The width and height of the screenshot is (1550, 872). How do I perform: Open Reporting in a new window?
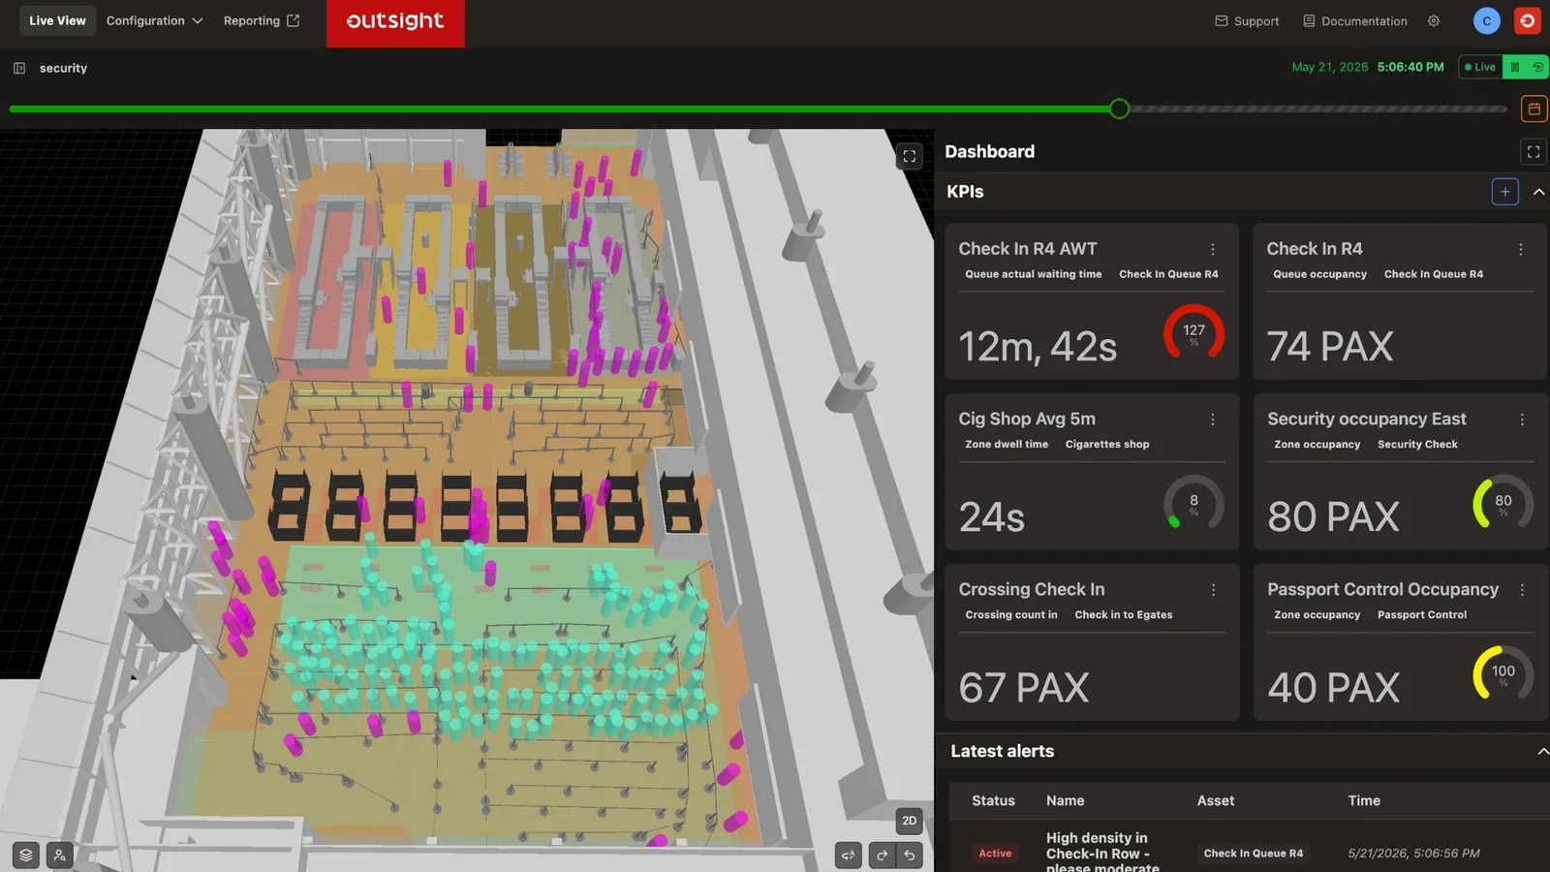tap(262, 20)
